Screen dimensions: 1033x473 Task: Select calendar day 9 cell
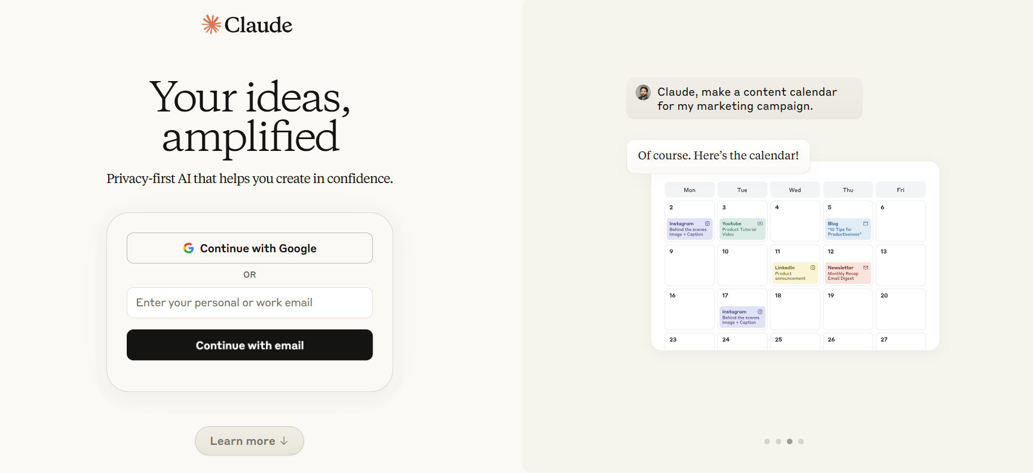(x=689, y=265)
